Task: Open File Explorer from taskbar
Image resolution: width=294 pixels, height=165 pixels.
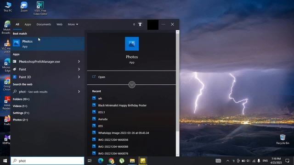Action: coord(132,161)
